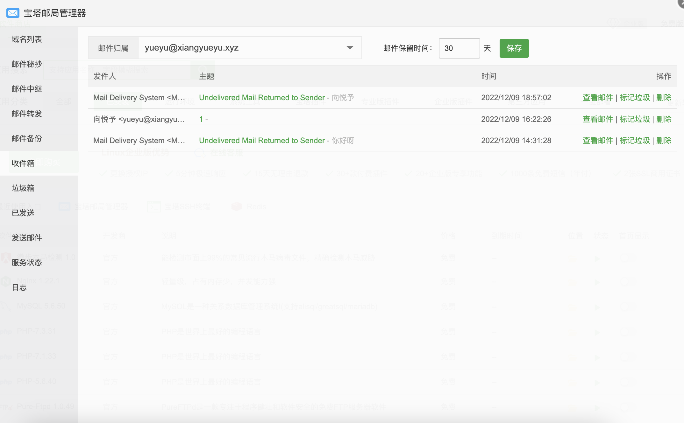Viewport: 684px width, 423px height.
Task: Open the 日志 section
Action: pos(19,287)
